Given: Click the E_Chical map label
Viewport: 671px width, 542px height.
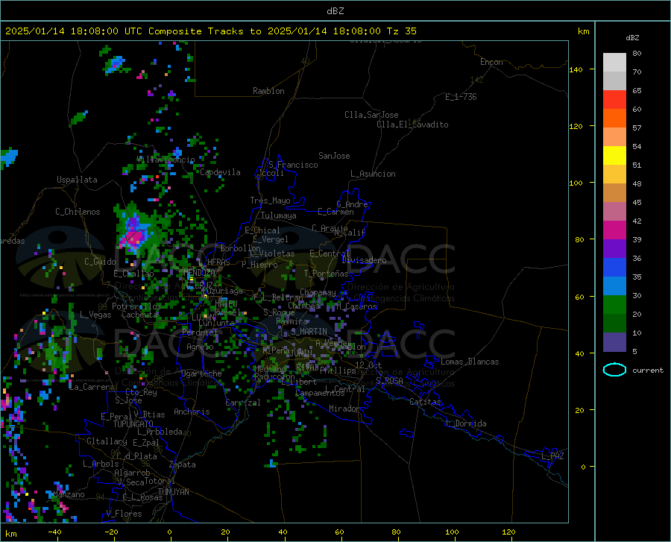Looking at the screenshot, I should (262, 230).
